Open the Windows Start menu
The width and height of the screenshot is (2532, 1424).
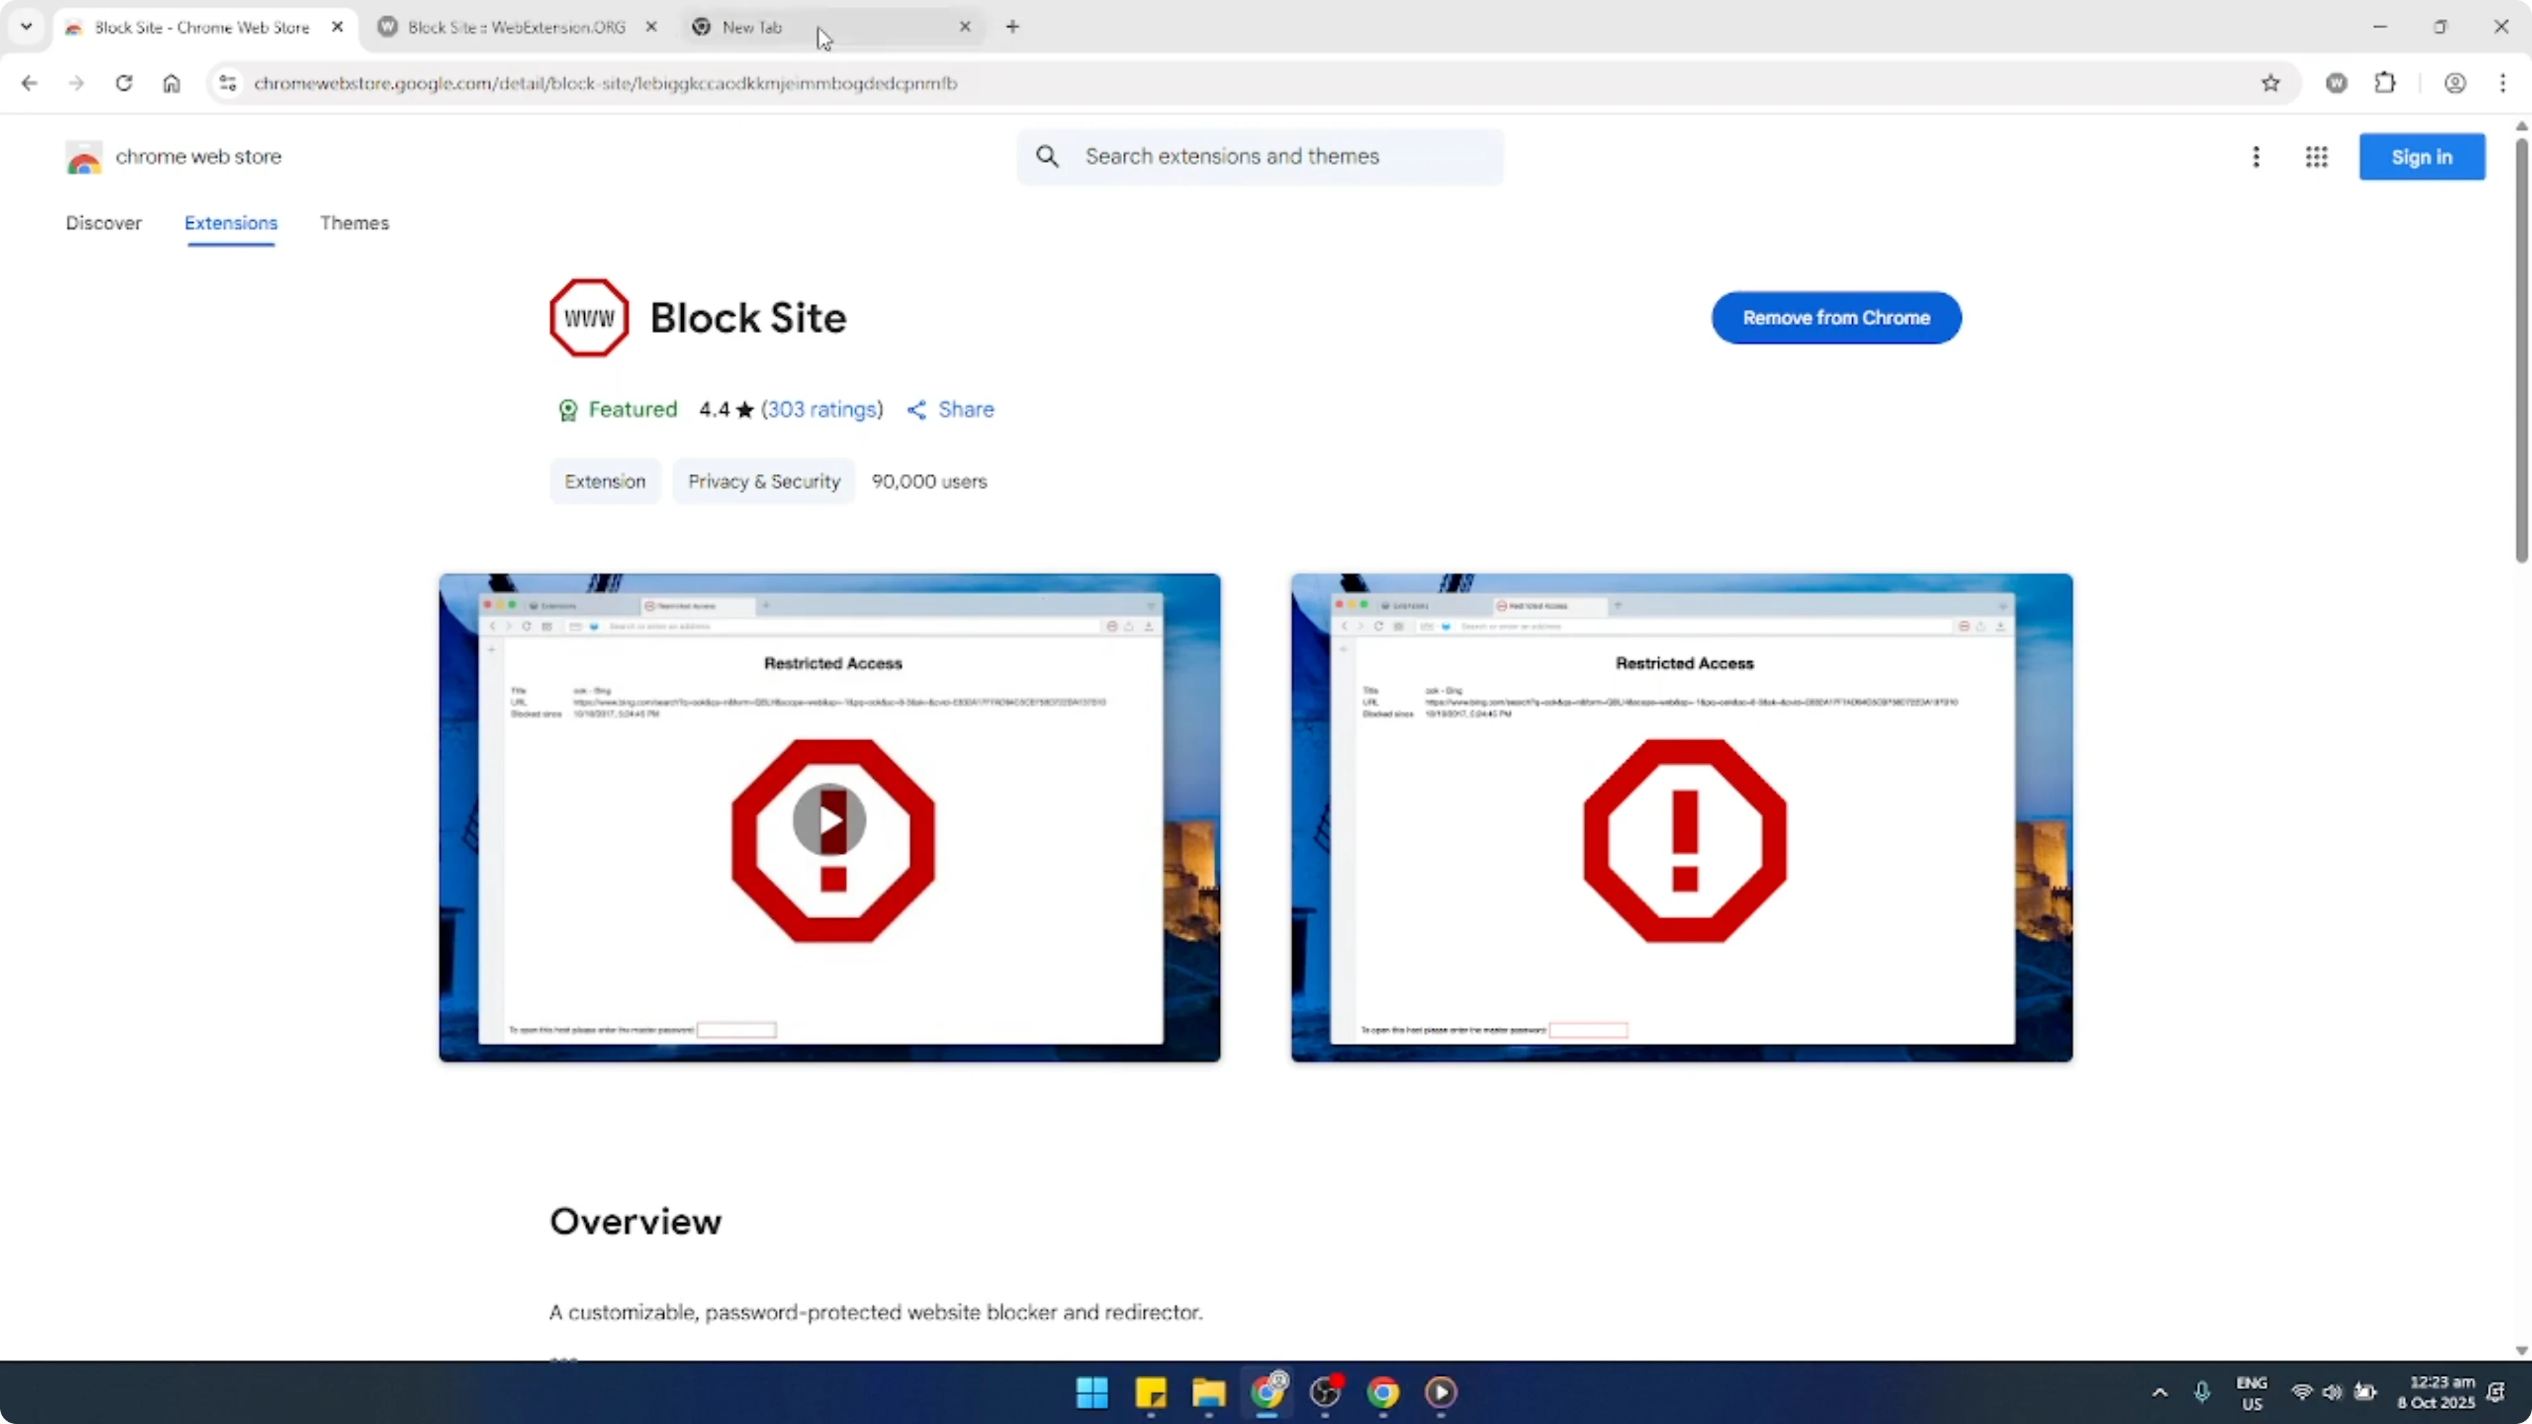tap(1092, 1392)
